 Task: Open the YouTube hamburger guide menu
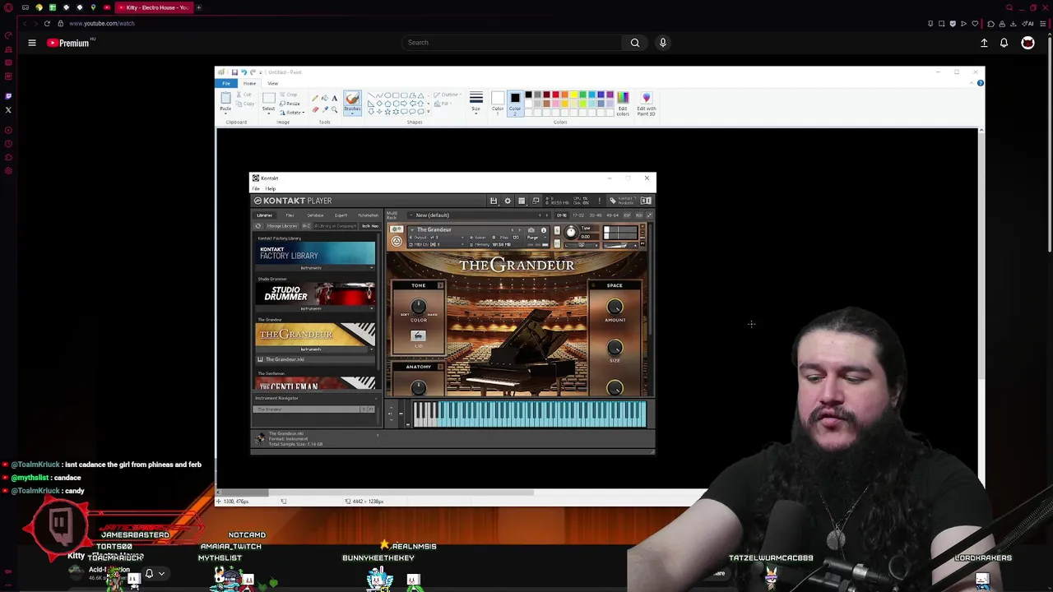tap(32, 43)
